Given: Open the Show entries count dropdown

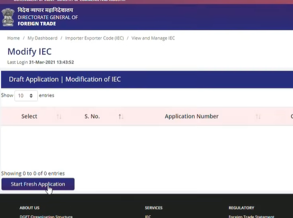Looking at the screenshot, I should click(26, 96).
